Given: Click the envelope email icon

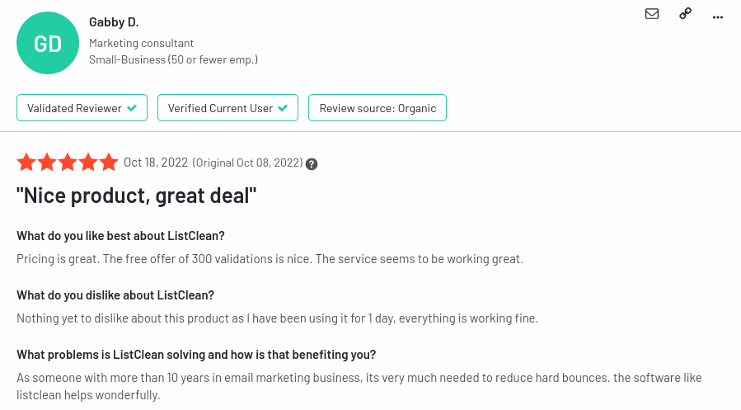Looking at the screenshot, I should (x=652, y=13).
